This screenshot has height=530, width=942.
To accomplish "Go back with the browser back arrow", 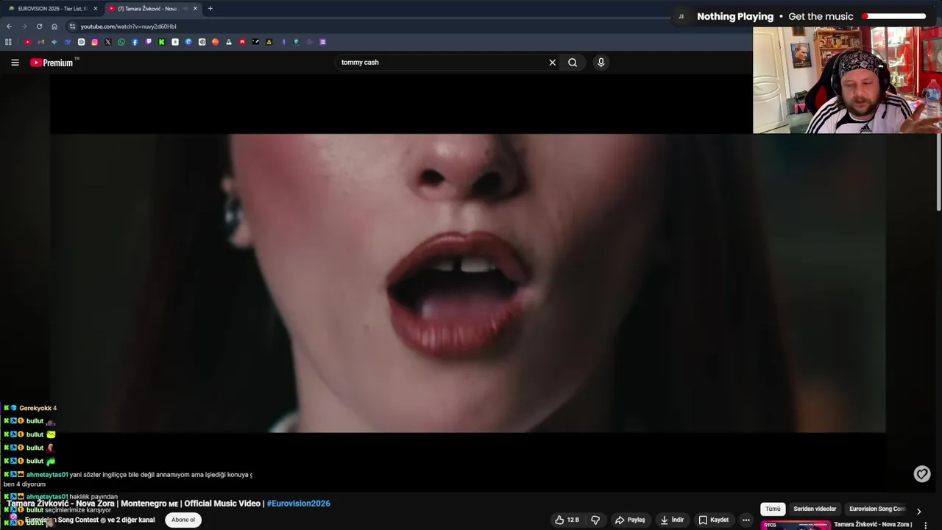I will 9,26.
